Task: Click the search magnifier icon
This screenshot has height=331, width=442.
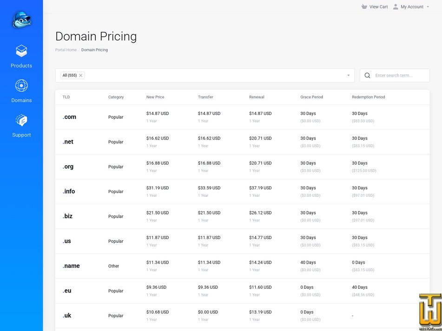Action: 367,76
